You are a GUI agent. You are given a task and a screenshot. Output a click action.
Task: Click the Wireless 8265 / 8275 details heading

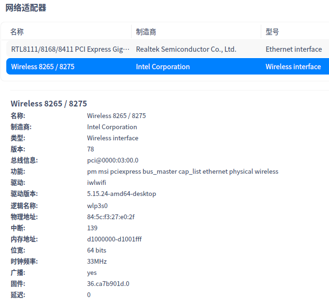[49, 104]
